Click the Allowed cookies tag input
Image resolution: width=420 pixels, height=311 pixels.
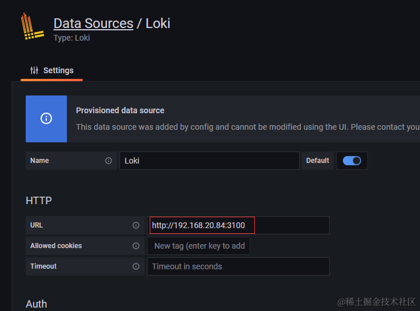198,246
